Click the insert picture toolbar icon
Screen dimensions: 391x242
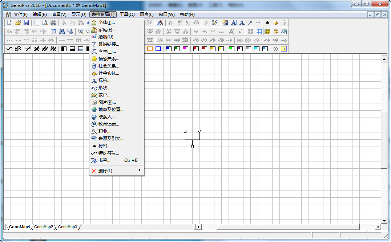225,22
